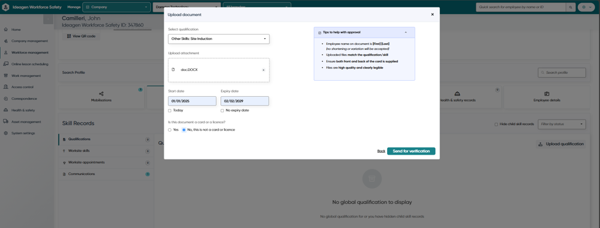Select Worksite appointments in Skill Records
This screenshot has width=600, height=228.
coord(106,163)
